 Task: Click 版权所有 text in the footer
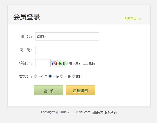[x=111, y=112]
